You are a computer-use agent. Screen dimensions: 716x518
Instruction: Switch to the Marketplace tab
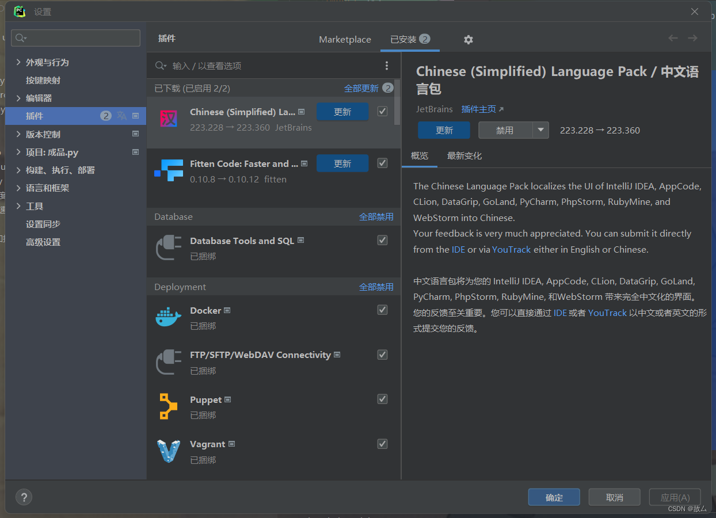pyautogui.click(x=345, y=40)
